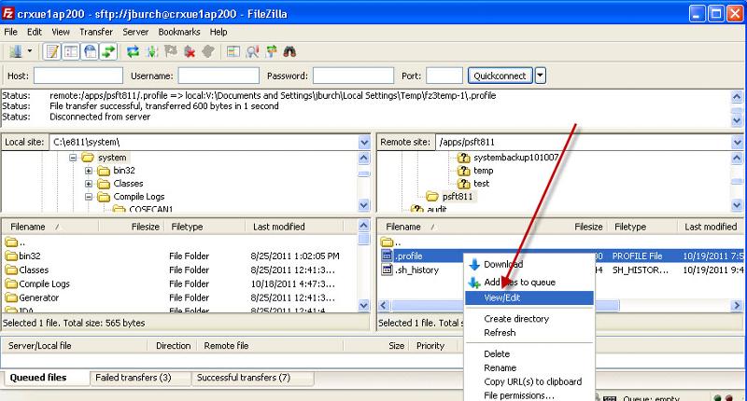The height and width of the screenshot is (401, 747).
Task: Click the Username input field
Action: tap(218, 76)
